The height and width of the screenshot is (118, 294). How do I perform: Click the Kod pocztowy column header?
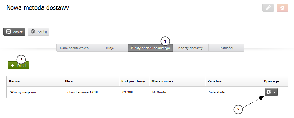(x=133, y=81)
